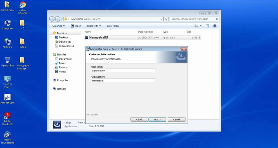Open Music library in navigation pane
The image size is (278, 148).
pyautogui.click(x=60, y=63)
